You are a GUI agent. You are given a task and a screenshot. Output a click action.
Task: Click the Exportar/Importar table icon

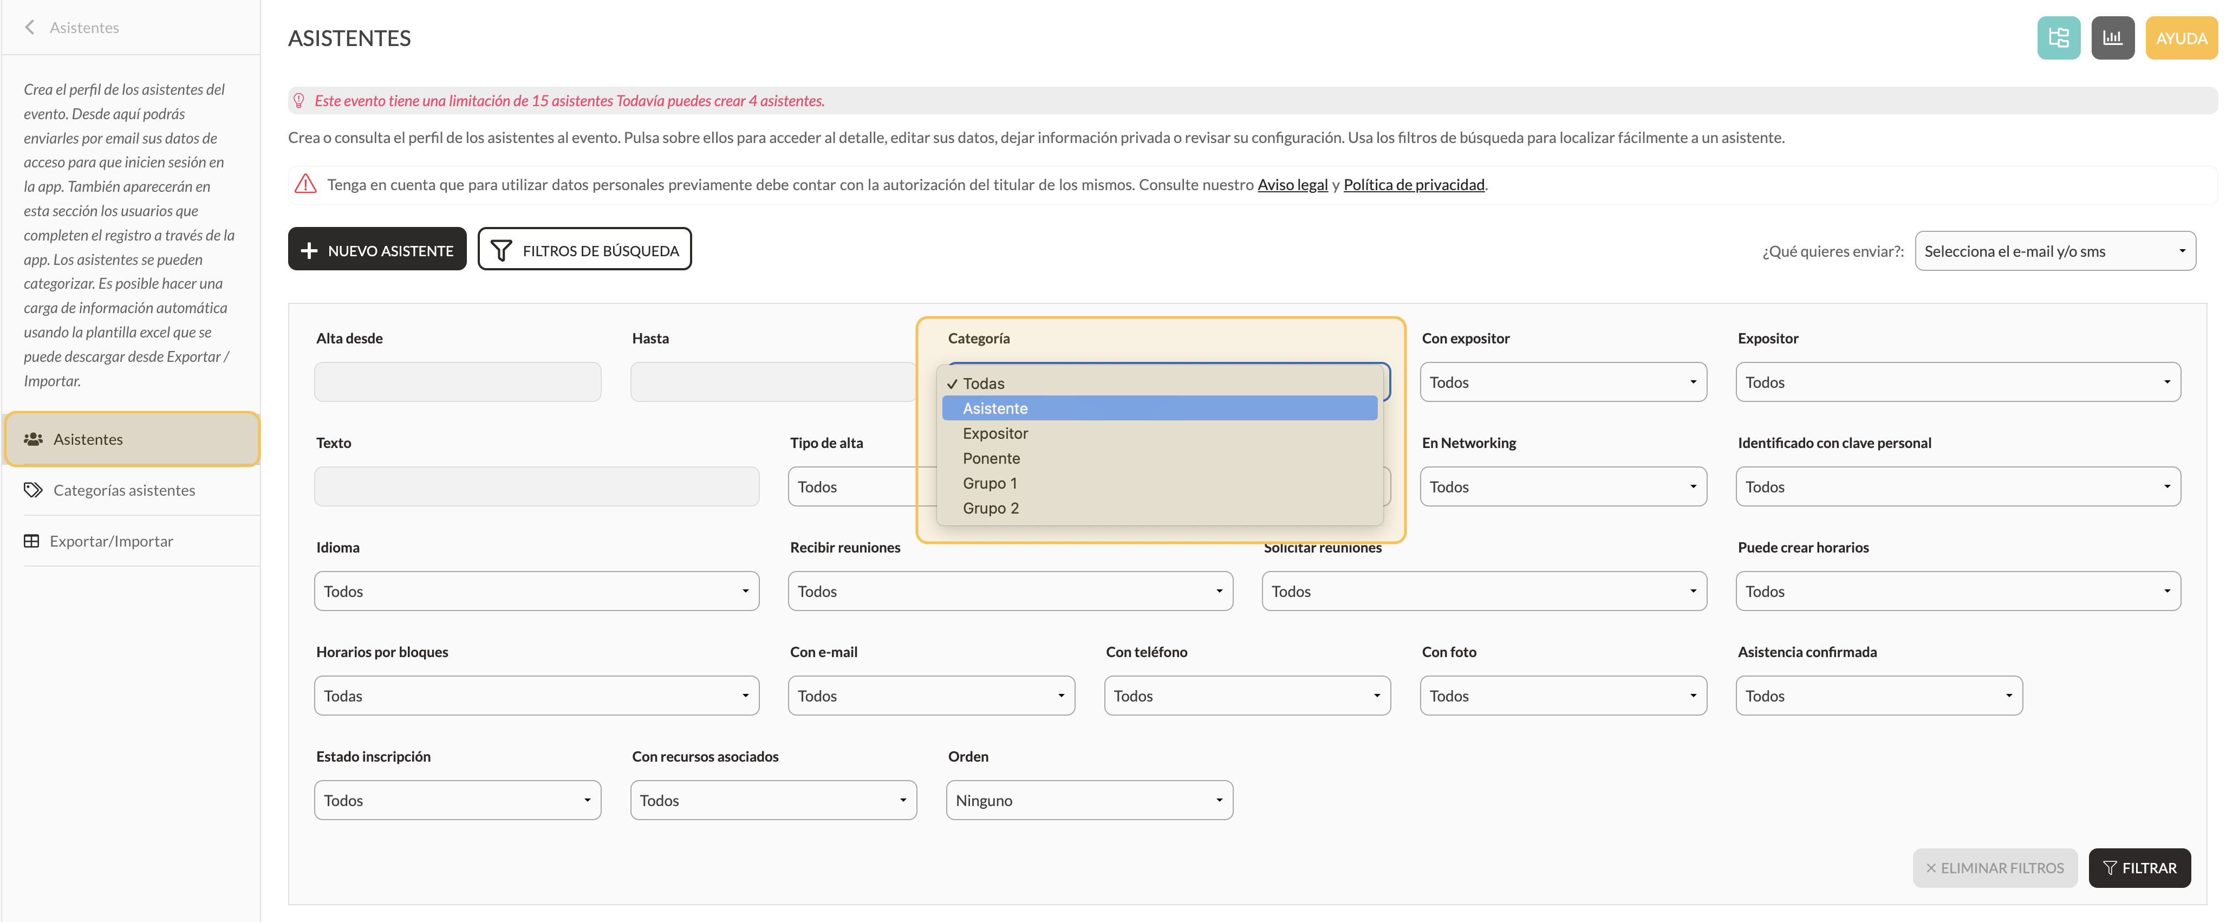(31, 541)
